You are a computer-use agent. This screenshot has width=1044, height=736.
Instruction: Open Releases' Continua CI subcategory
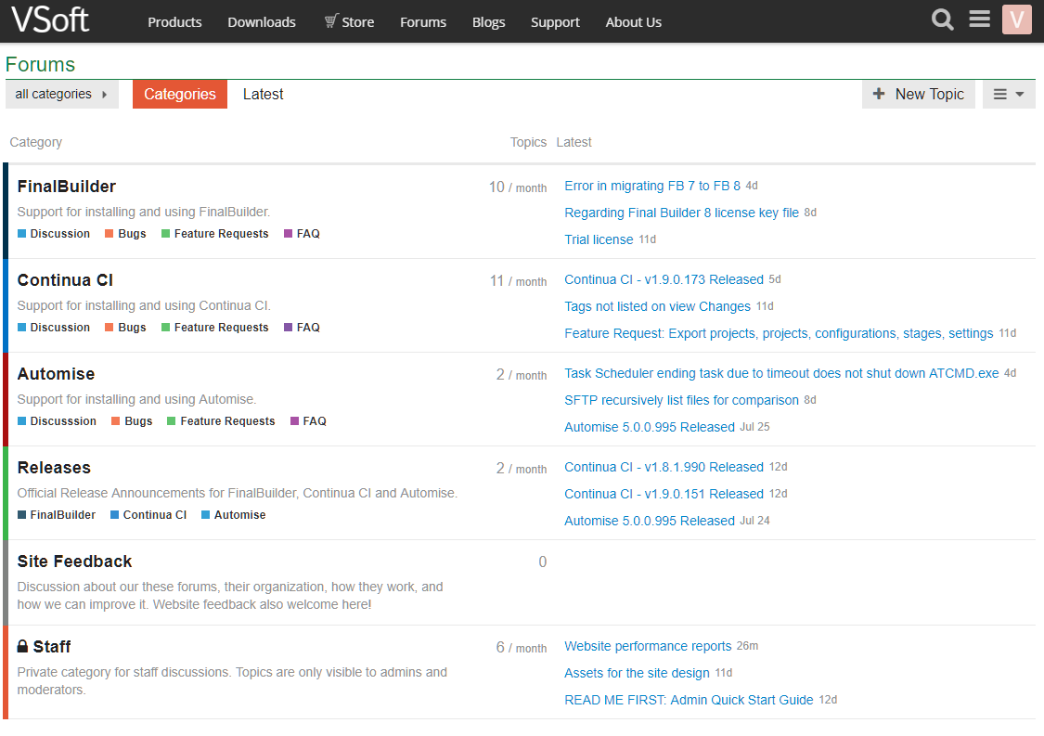click(148, 515)
